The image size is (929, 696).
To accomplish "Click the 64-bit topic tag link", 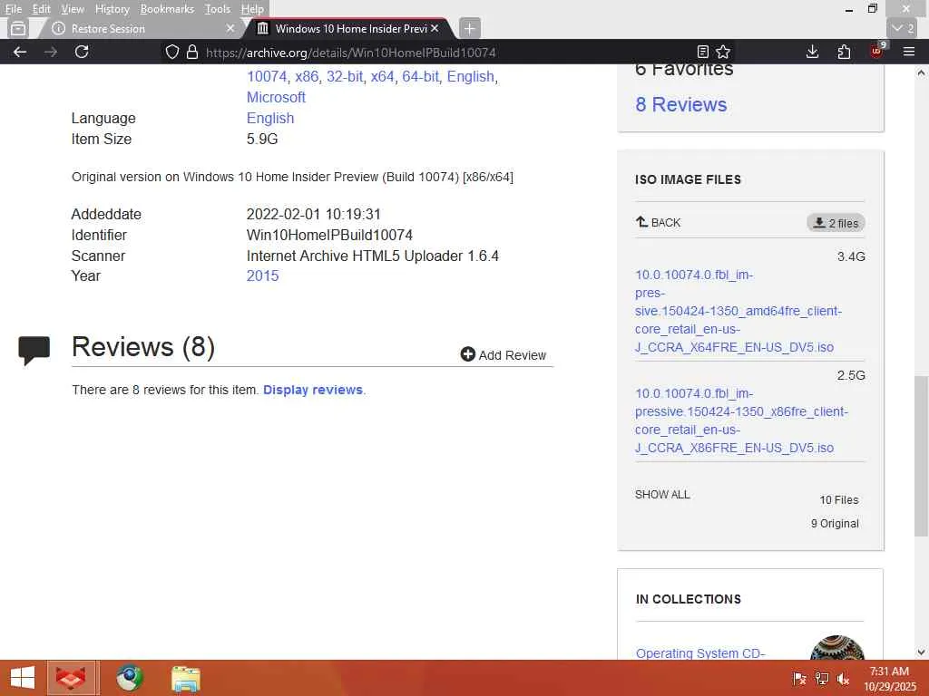I will point(420,76).
